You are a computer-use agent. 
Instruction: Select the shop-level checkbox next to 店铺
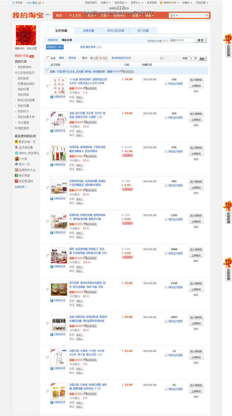[x=48, y=71]
